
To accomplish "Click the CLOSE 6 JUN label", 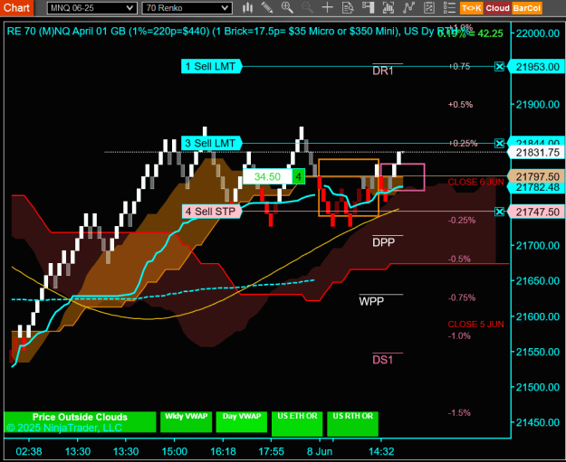I will click(x=475, y=183).
